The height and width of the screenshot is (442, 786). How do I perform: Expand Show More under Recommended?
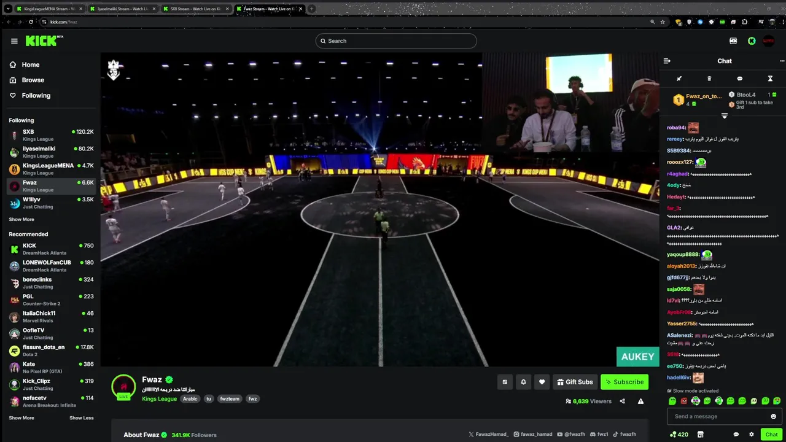(x=21, y=418)
